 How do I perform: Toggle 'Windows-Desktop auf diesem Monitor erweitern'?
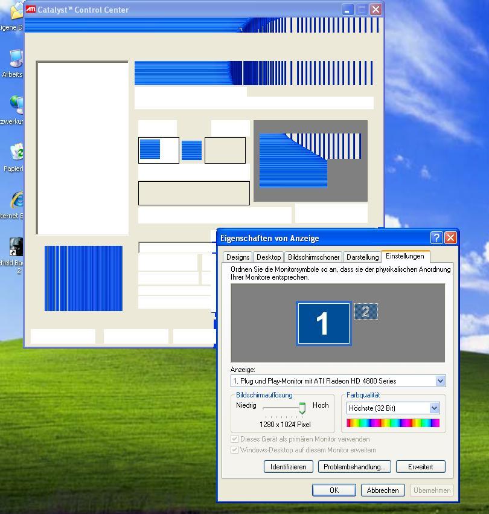coord(234,450)
